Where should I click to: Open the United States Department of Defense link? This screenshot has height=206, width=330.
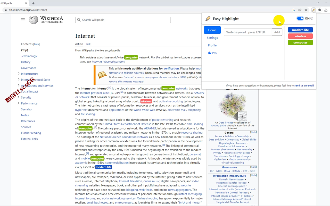(x=127, y=124)
